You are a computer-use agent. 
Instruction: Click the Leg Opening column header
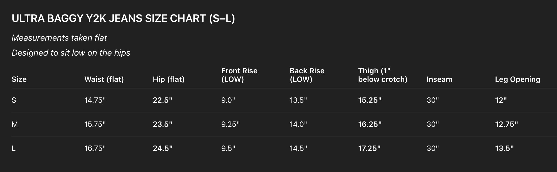coord(517,79)
